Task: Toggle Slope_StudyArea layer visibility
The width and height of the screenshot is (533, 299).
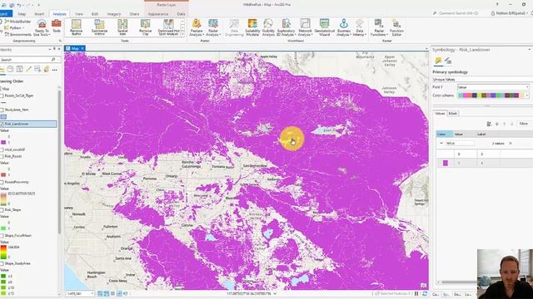Action: (2, 263)
